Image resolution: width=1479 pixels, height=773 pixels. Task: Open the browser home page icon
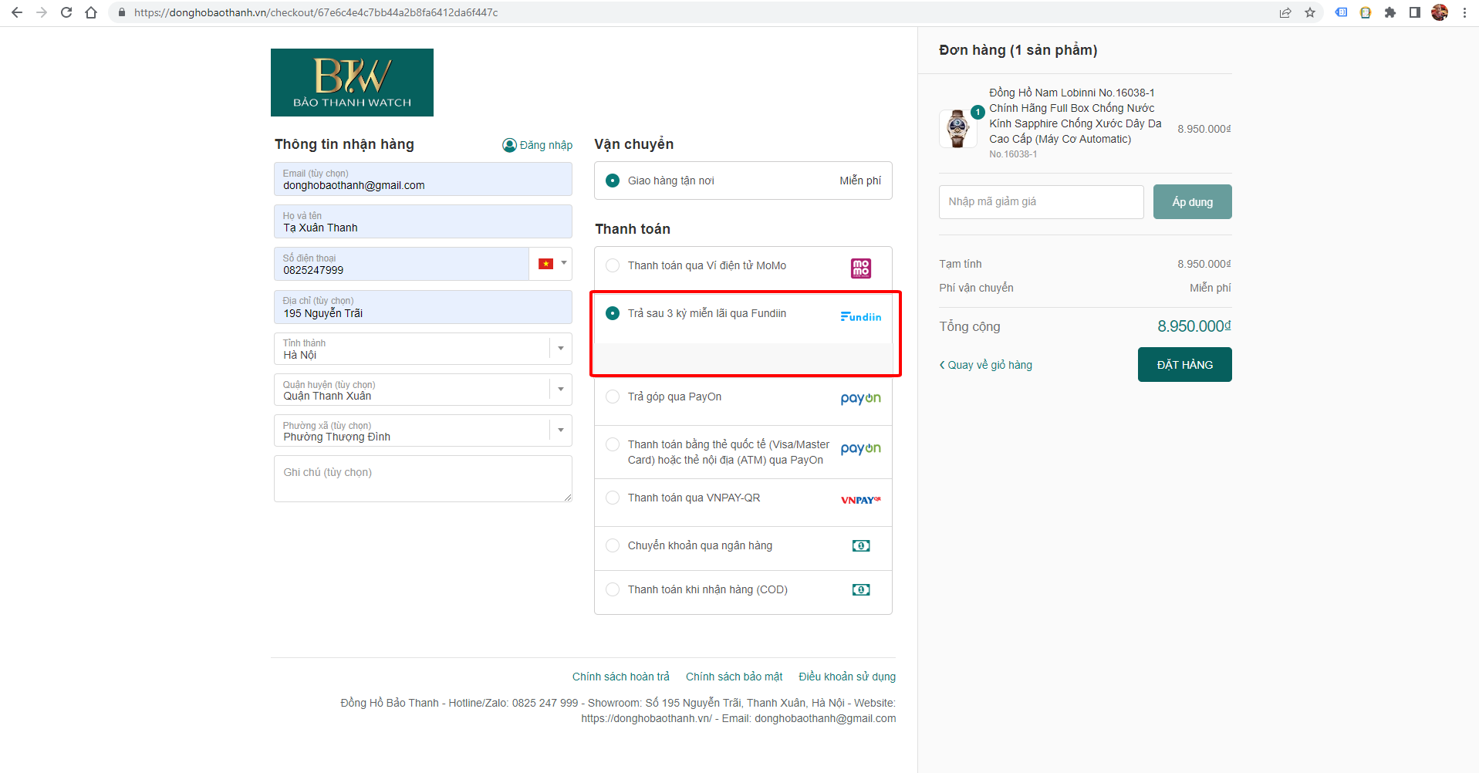coord(91,12)
